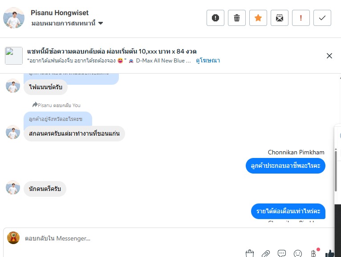Click the sender avatar beside reply box

tap(13, 238)
